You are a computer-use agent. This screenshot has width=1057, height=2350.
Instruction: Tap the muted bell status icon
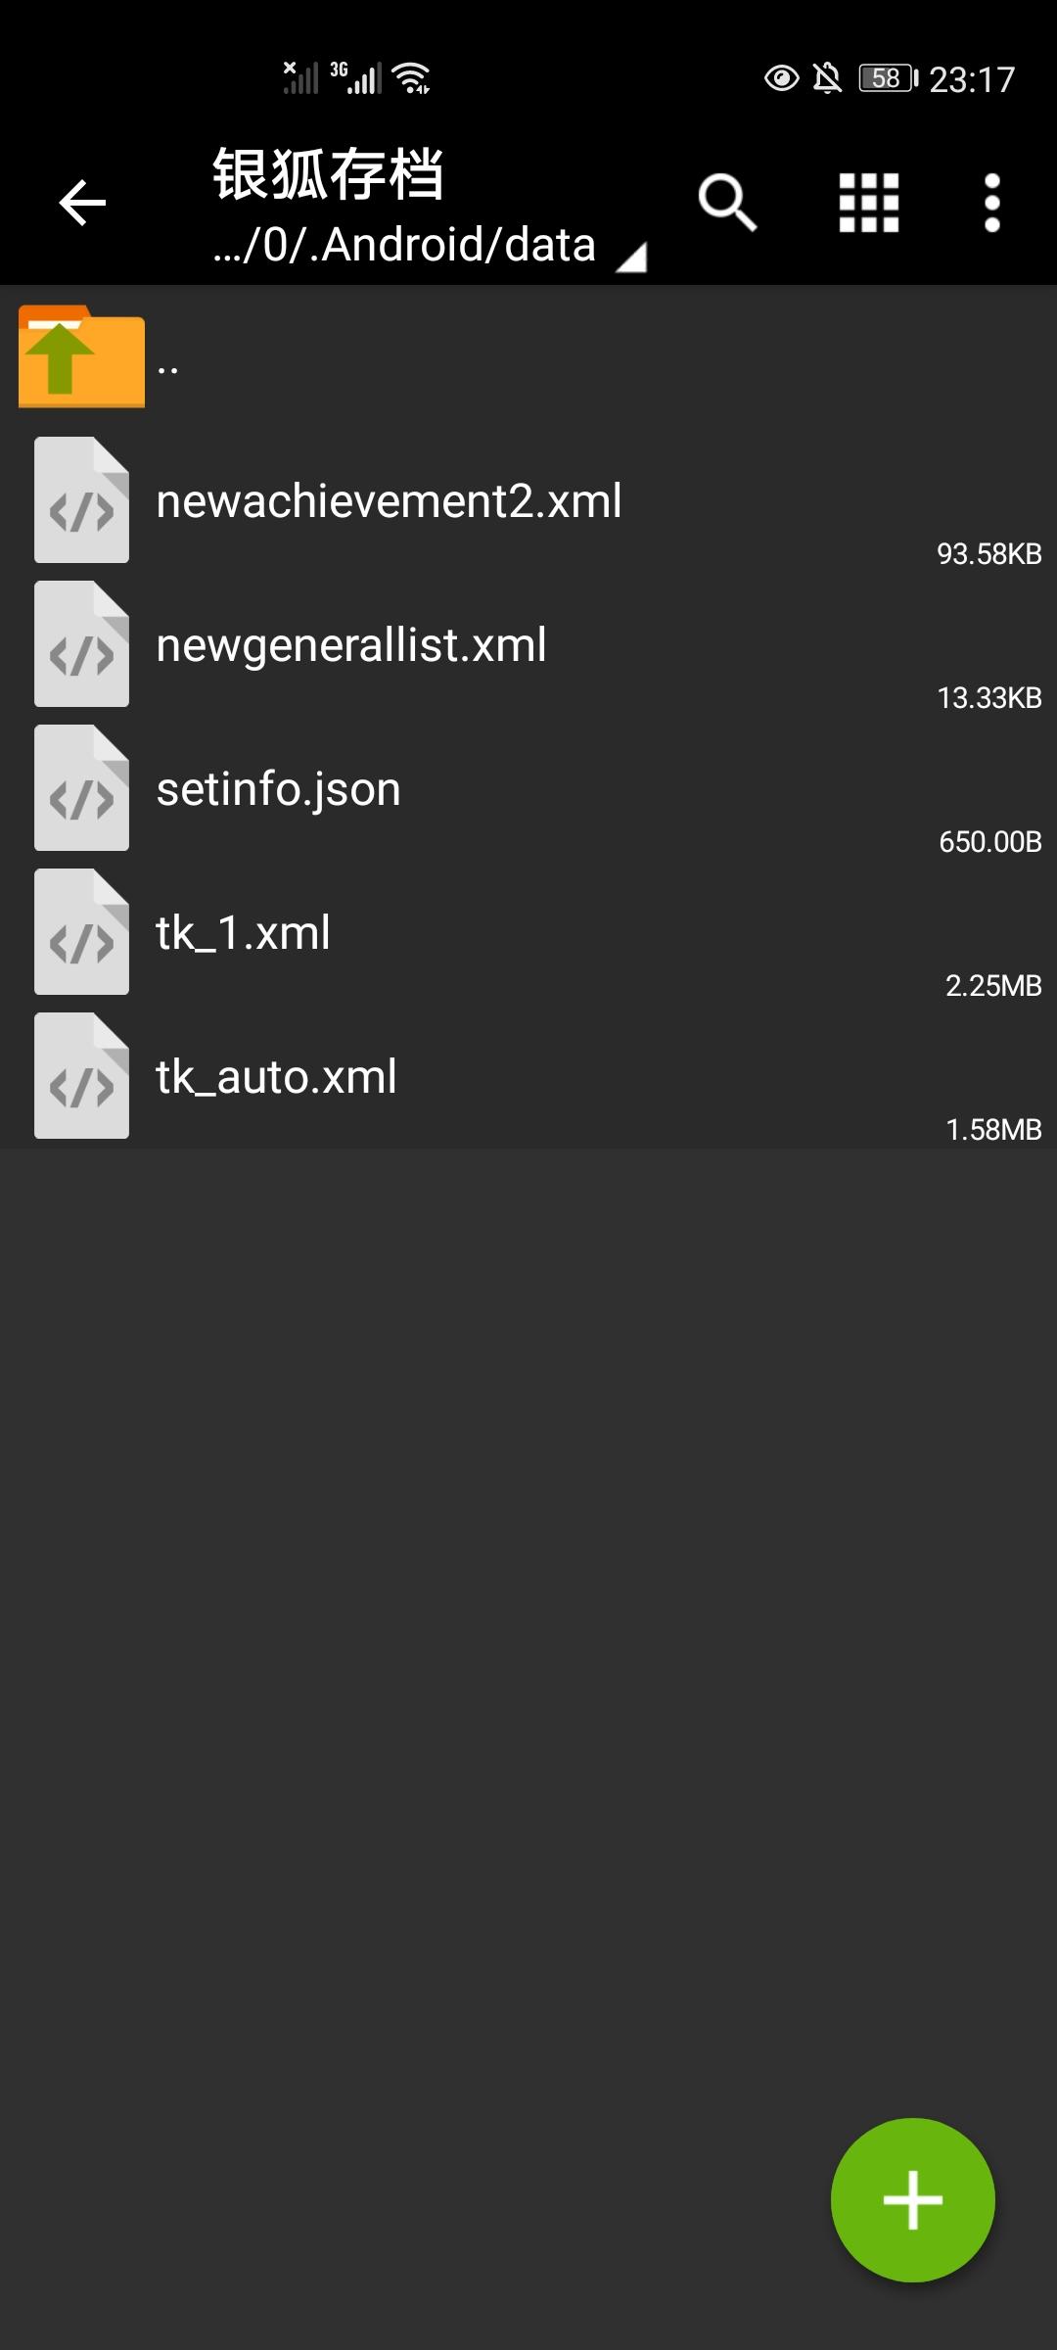[827, 77]
